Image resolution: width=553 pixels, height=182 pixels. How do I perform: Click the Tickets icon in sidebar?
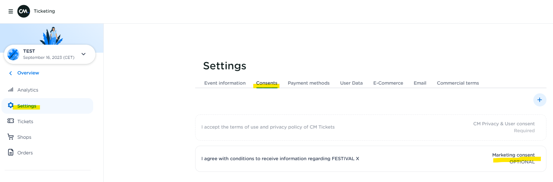11,121
